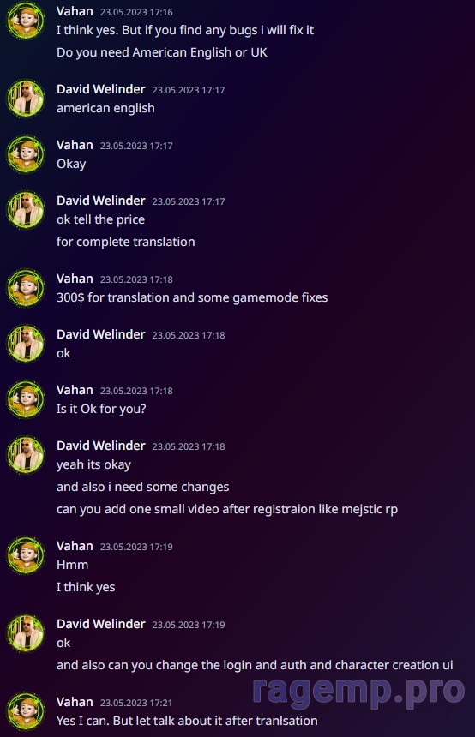Click Vahan's avatar at 17:16 message
The image size is (475, 737).
pyautogui.click(x=26, y=21)
